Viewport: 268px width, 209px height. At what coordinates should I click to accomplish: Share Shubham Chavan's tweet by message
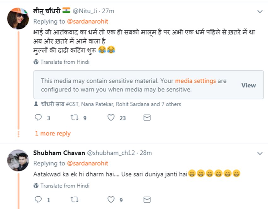pos(147,200)
